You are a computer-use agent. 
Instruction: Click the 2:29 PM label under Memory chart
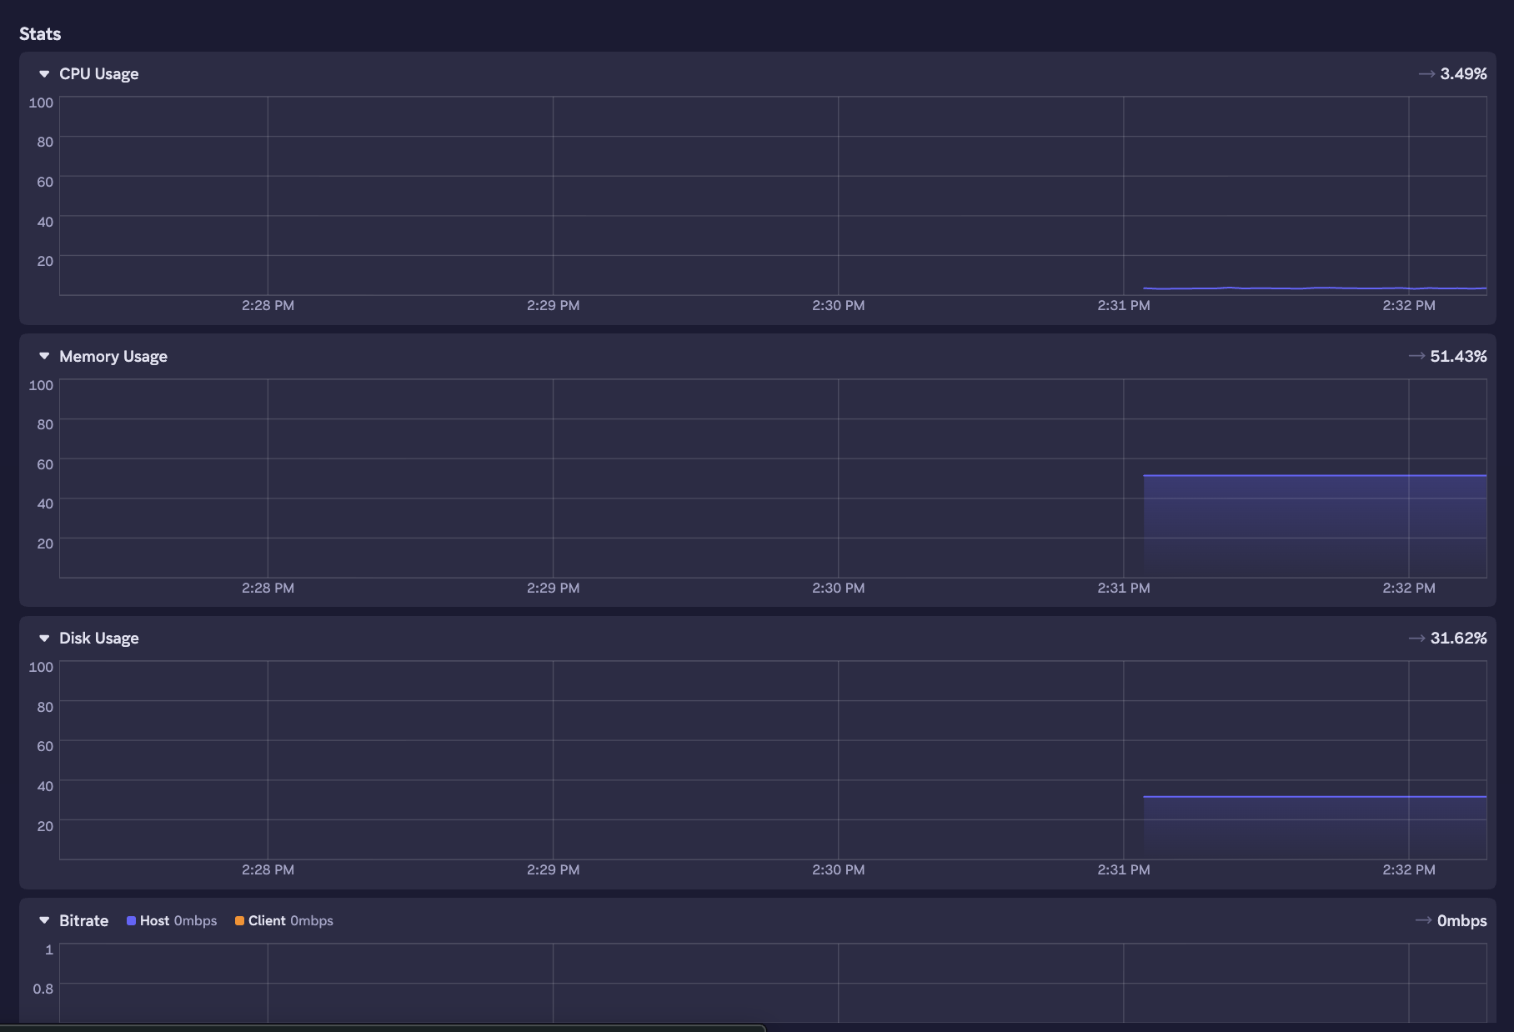tap(553, 589)
